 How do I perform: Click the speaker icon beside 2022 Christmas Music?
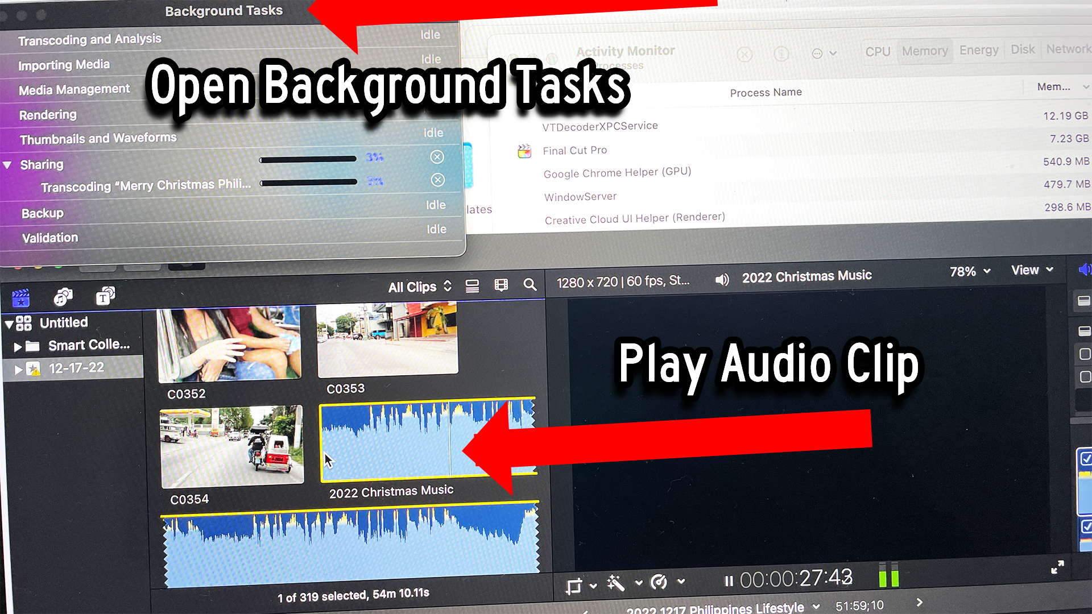point(722,279)
